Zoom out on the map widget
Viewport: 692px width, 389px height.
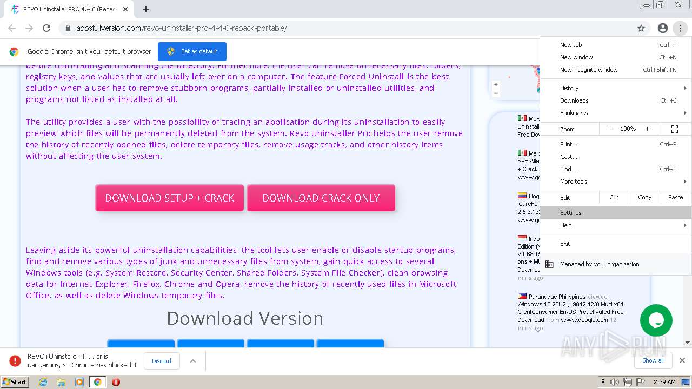point(496,93)
